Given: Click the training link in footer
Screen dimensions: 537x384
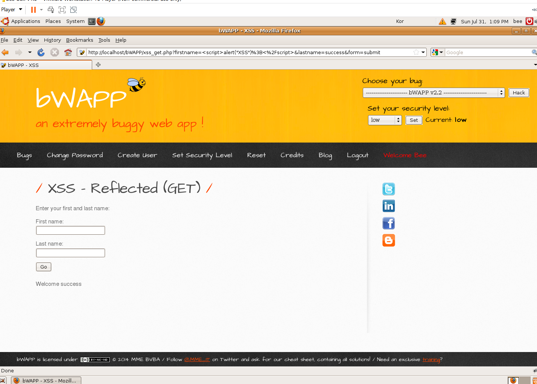Looking at the screenshot, I should (x=431, y=360).
